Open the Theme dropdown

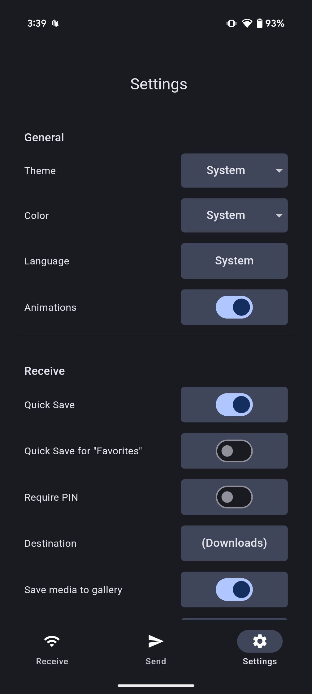234,170
